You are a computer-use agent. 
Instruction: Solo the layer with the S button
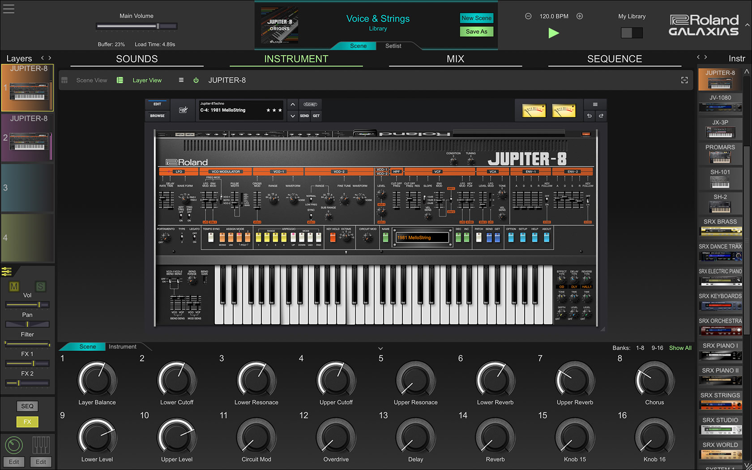tap(40, 286)
